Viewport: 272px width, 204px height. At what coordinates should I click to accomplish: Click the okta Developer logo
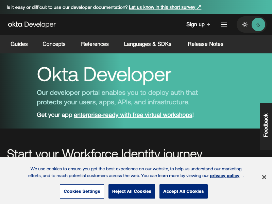pyautogui.click(x=32, y=24)
